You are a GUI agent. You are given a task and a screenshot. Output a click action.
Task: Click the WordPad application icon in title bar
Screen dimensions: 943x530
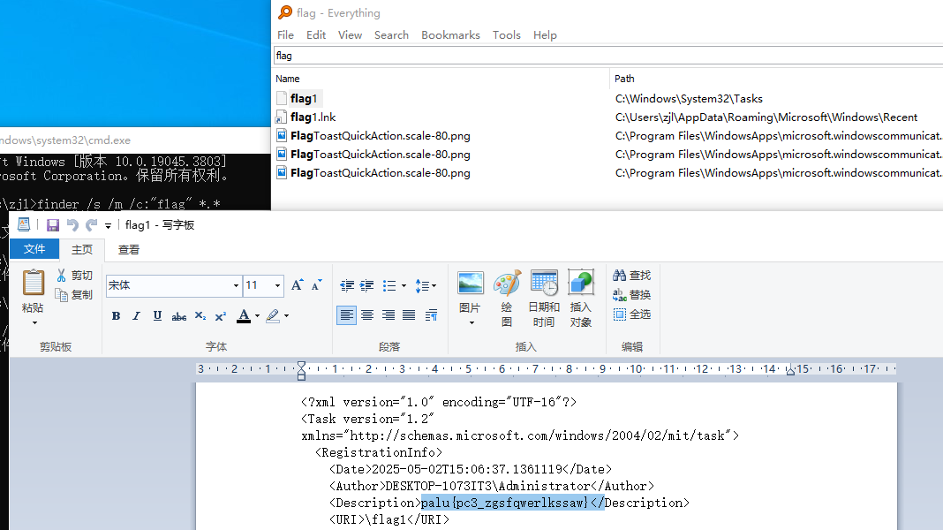tap(24, 224)
